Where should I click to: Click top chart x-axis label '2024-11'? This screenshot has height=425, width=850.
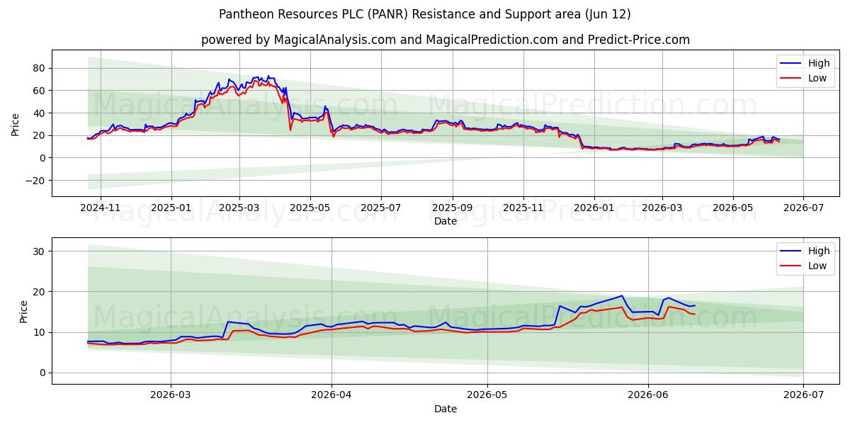click(100, 208)
